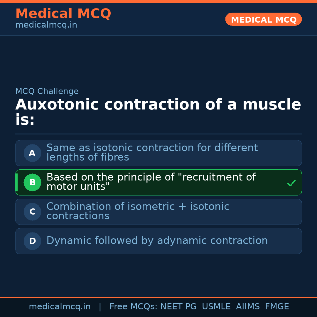Pick "Dynamic followed by adynamic contraction"
The width and height of the screenshot is (317, 317).
coord(157,241)
